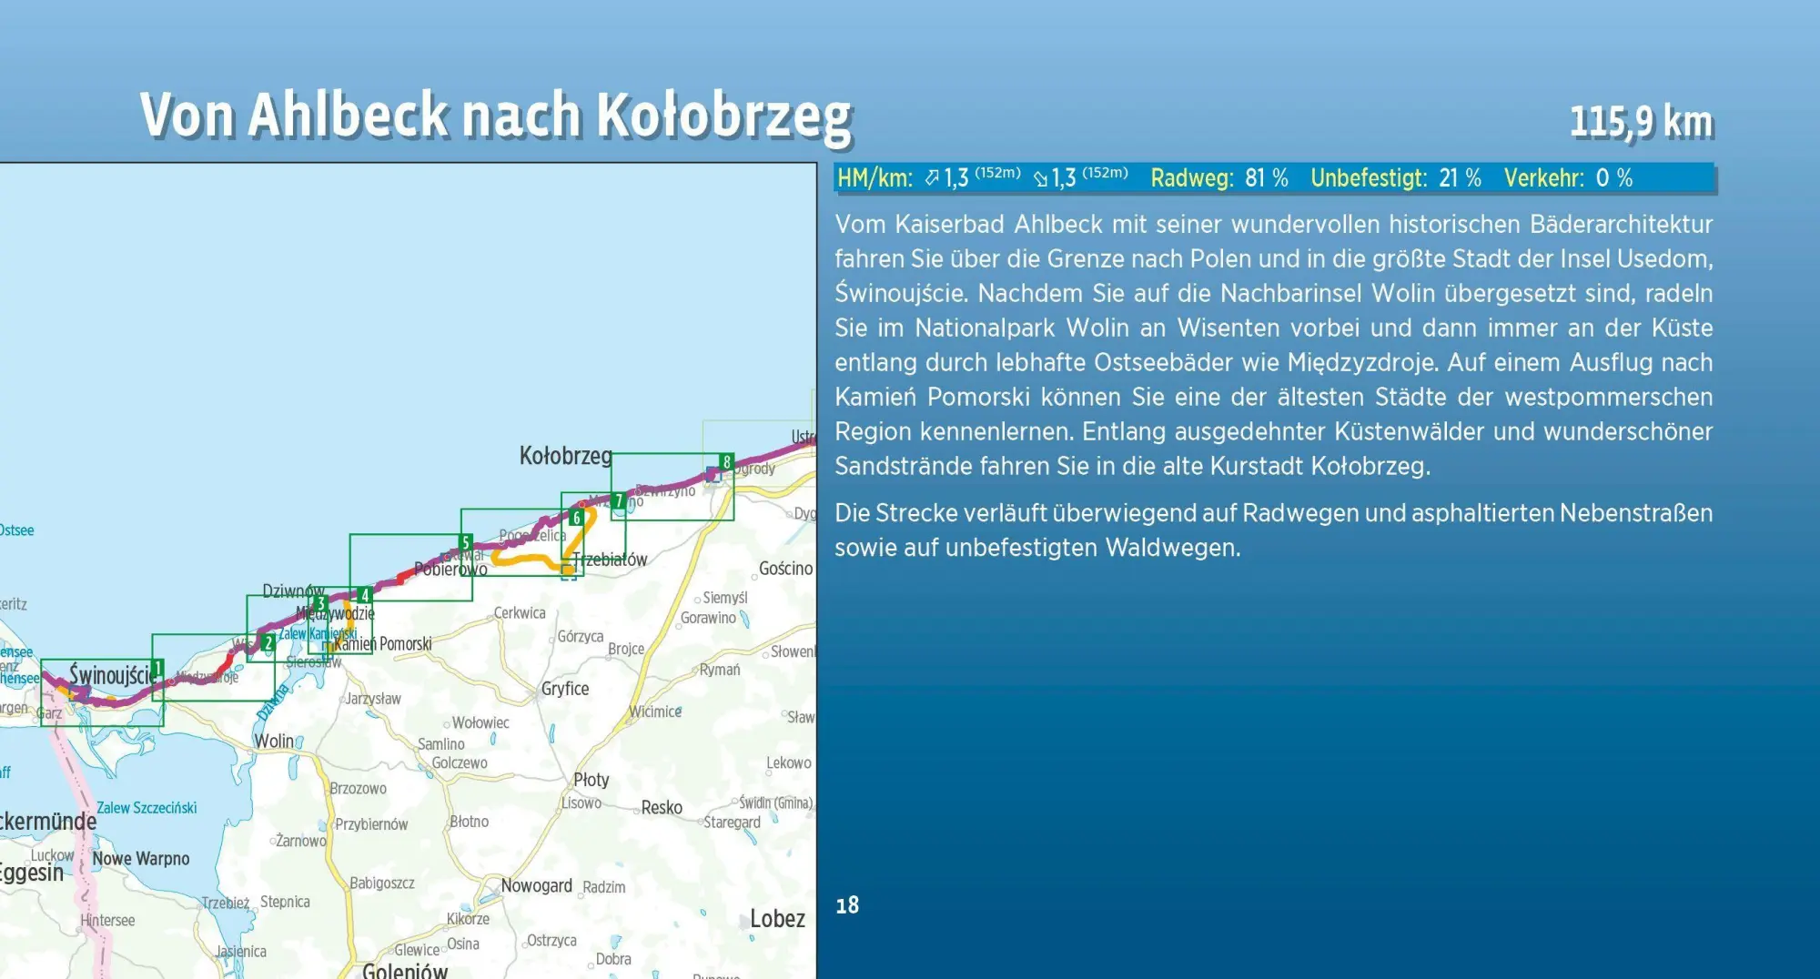Select the 'Verkehr: 0 %' statistic
The width and height of the screenshot is (1820, 979).
pos(1568,177)
